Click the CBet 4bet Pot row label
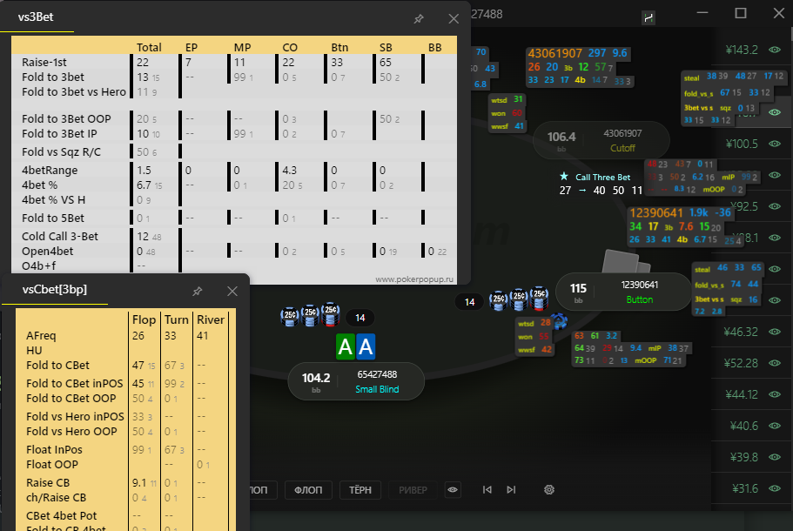Screen dimensions: 793x531 [x=61, y=516]
